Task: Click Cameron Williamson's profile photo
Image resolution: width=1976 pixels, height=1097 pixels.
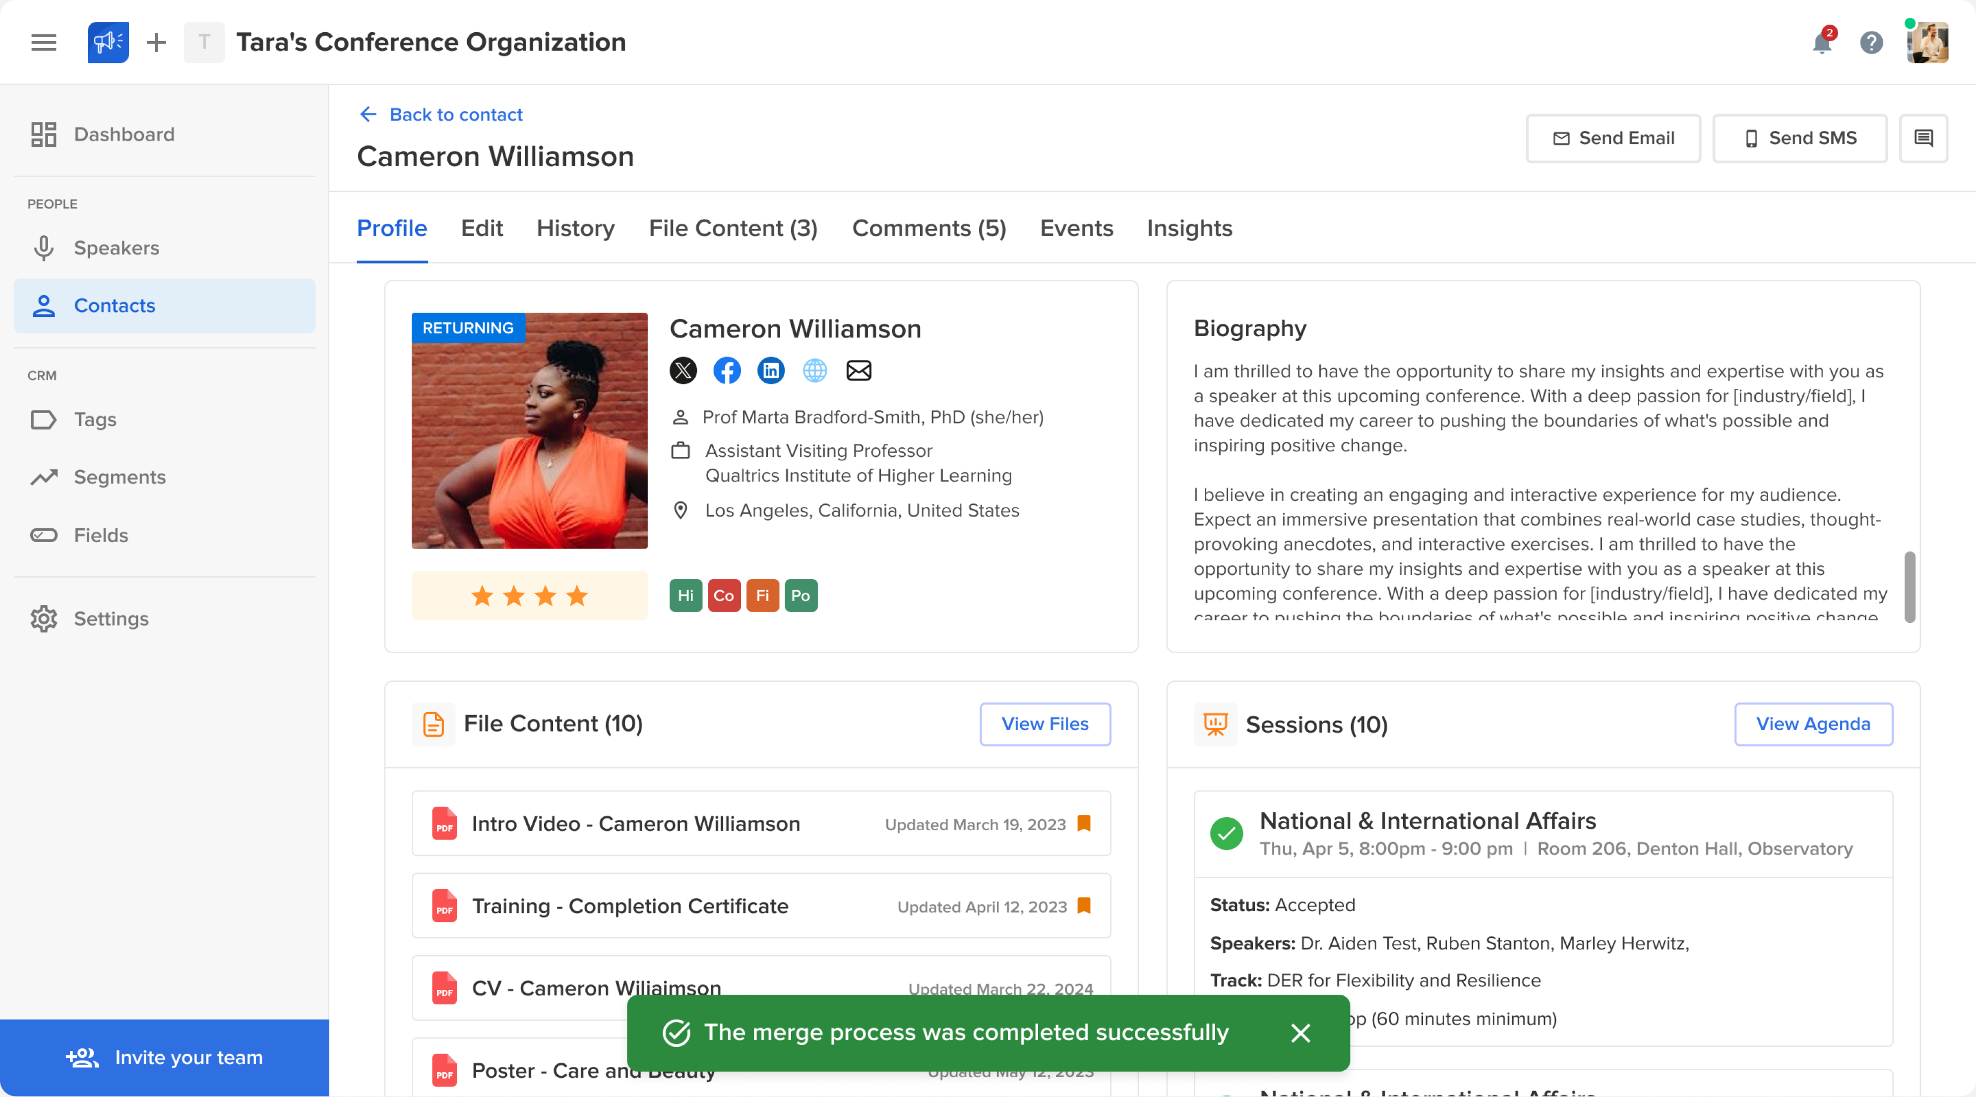Action: pyautogui.click(x=529, y=430)
